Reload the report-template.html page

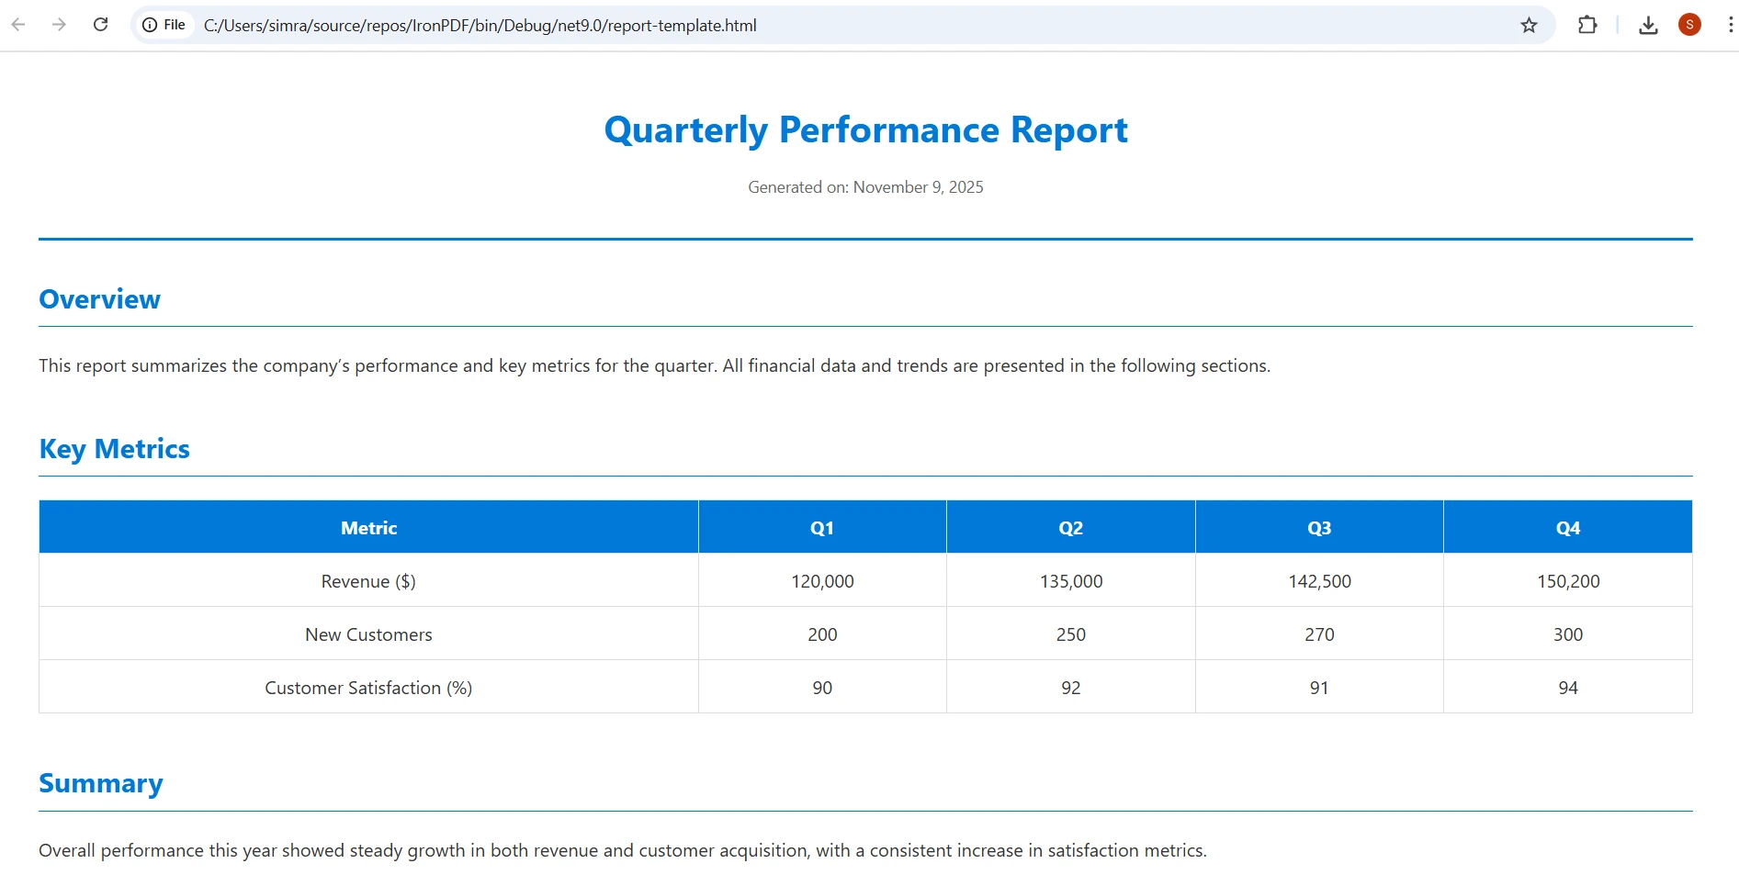click(x=101, y=25)
